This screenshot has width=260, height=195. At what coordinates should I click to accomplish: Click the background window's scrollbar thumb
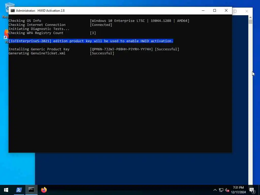(x=250, y=22)
